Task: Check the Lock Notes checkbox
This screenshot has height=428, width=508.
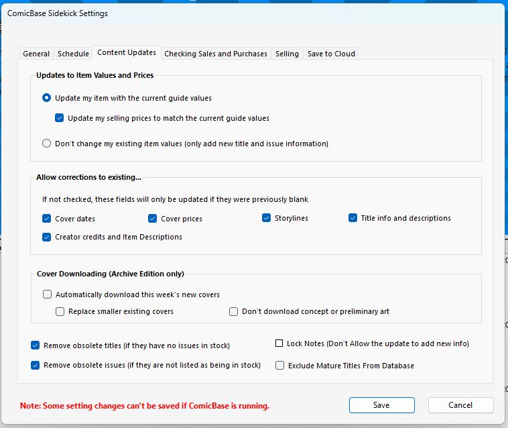Action: tap(279, 343)
